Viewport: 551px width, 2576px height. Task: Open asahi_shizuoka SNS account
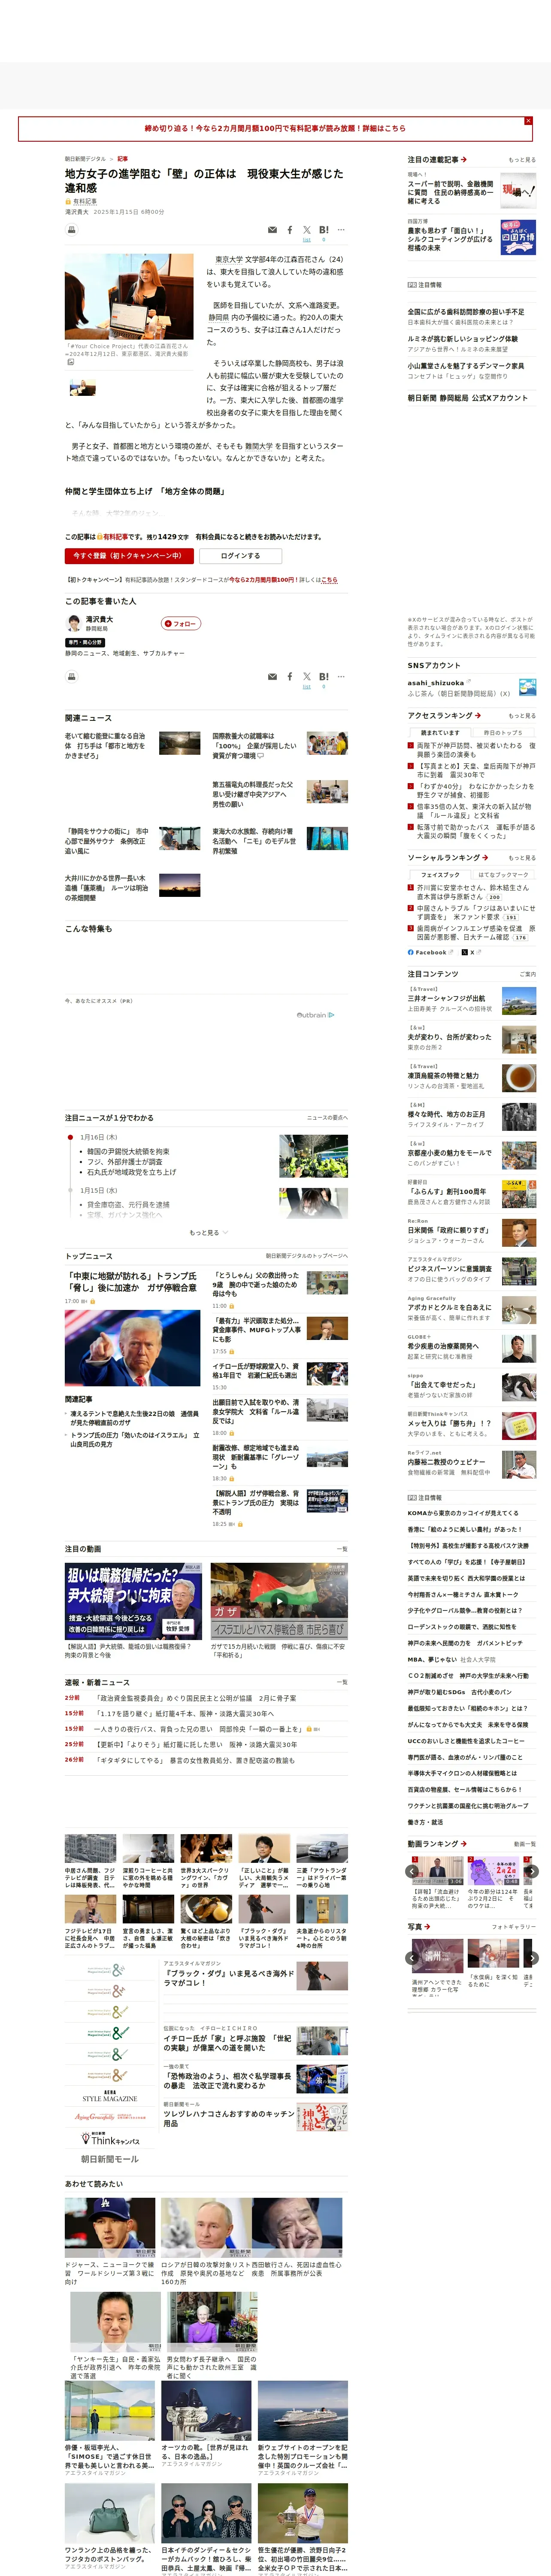(436, 683)
